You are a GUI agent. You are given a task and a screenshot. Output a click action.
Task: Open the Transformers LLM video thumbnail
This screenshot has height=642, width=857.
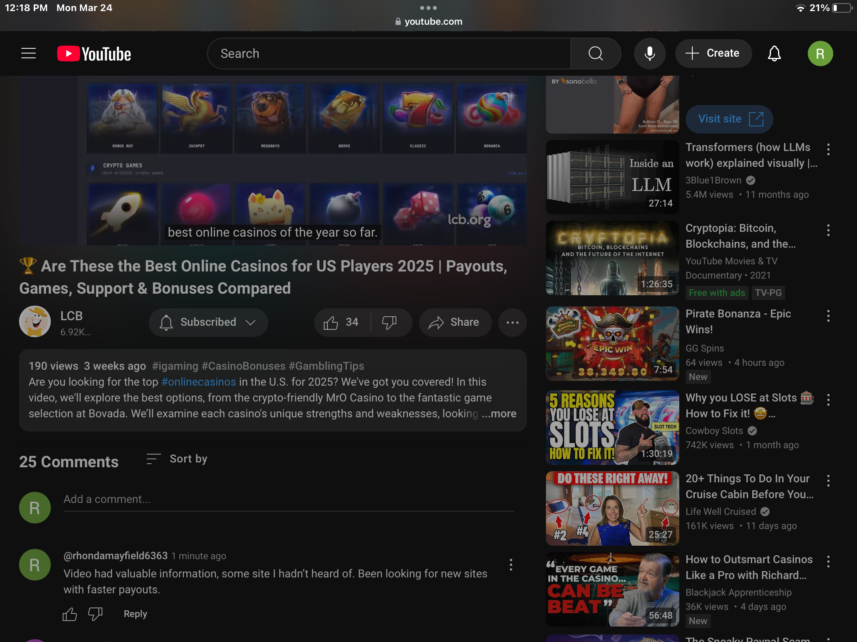[x=612, y=177]
